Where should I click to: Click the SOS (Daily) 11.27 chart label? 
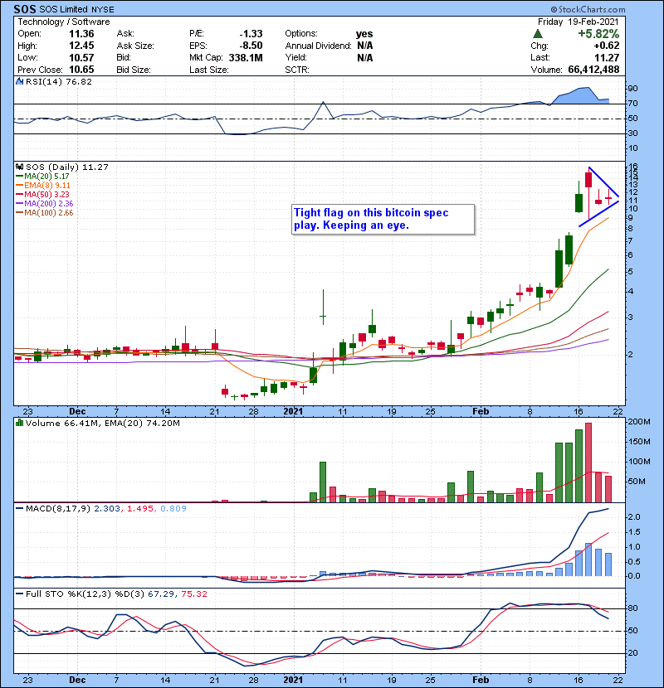[x=66, y=167]
